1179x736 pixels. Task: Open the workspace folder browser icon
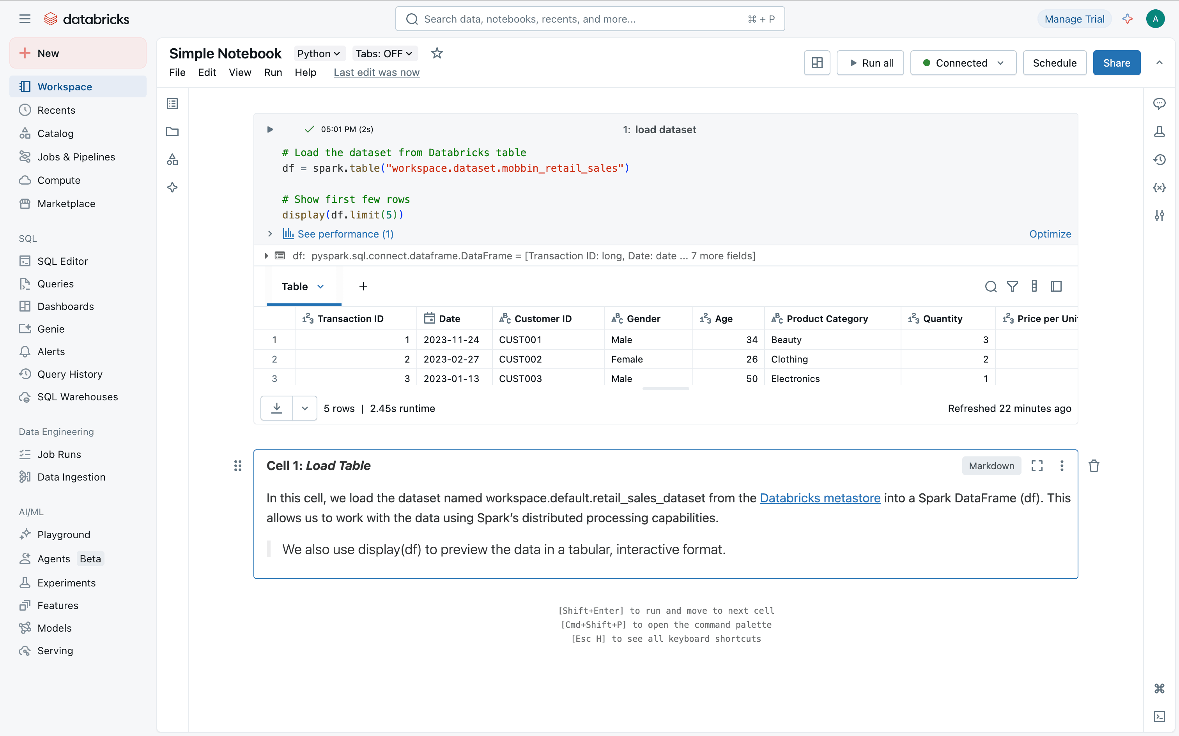coord(172,132)
